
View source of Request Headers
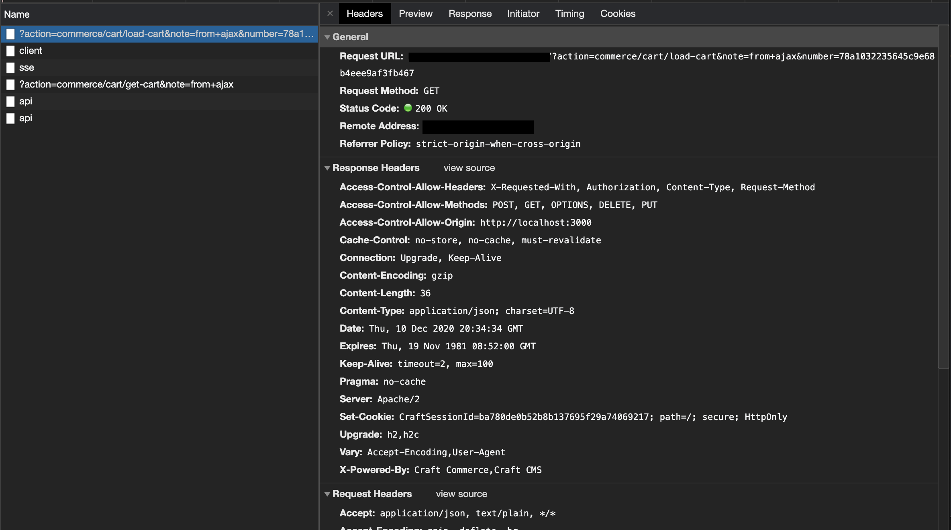(461, 494)
